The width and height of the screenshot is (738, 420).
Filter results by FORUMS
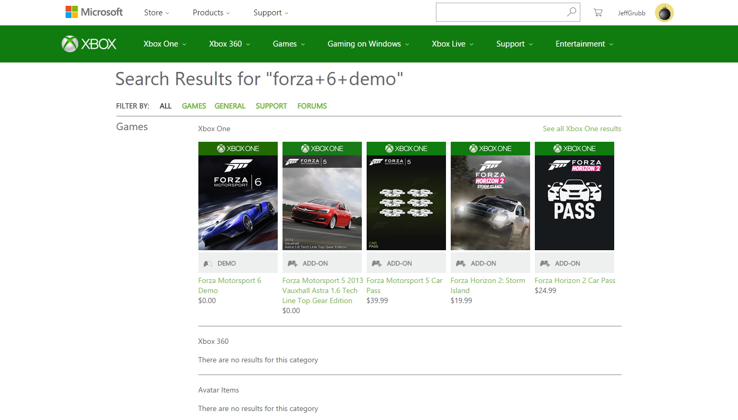pos(312,106)
